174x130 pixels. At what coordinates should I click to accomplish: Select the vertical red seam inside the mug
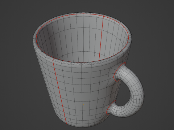[x=101, y=38]
